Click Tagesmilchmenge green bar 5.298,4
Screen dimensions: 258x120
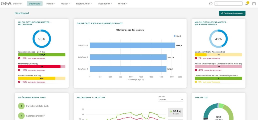[42, 55]
